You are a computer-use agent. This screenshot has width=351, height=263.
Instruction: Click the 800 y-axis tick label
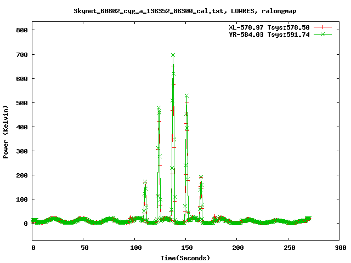pos(22,30)
